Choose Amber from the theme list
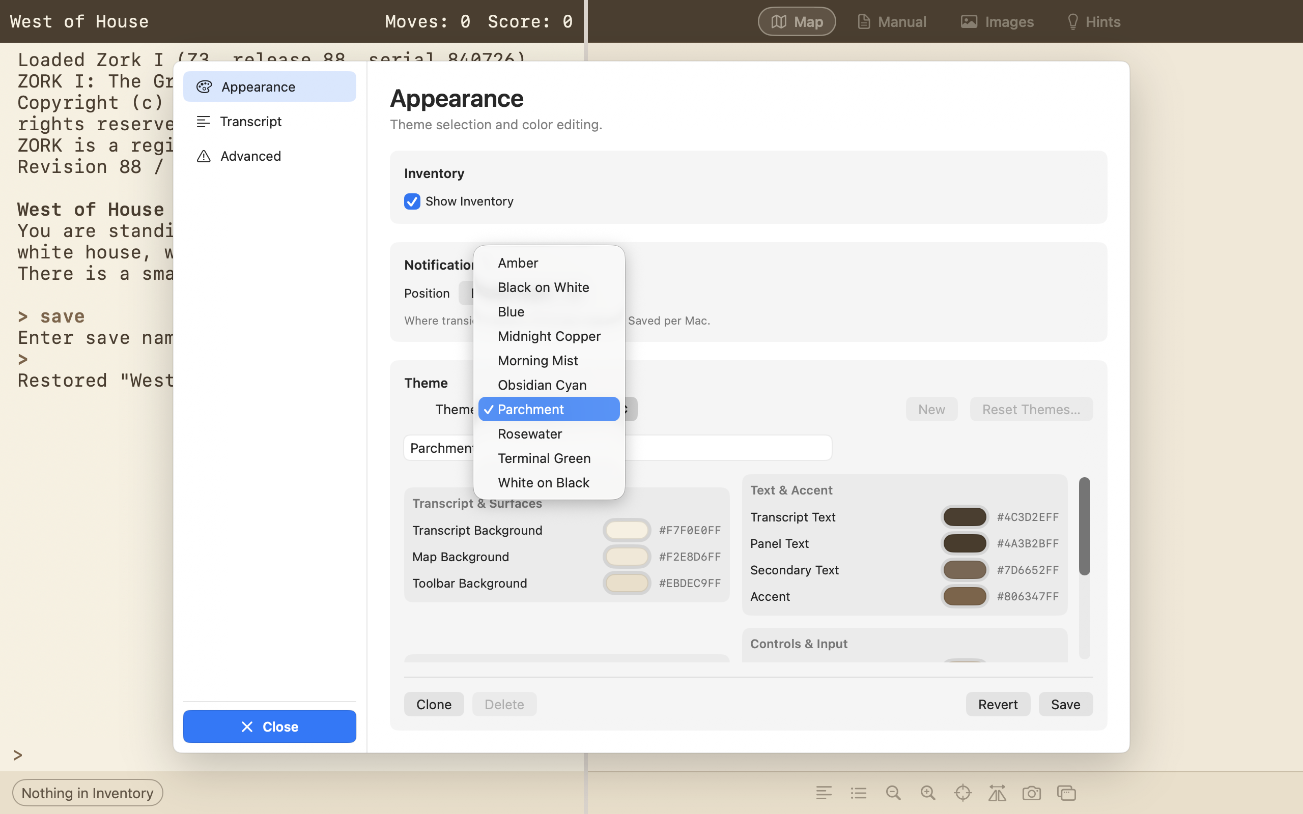 click(549, 263)
